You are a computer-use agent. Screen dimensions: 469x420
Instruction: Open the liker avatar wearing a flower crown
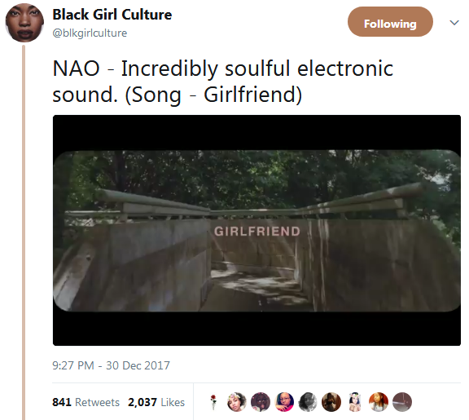[x=237, y=402]
